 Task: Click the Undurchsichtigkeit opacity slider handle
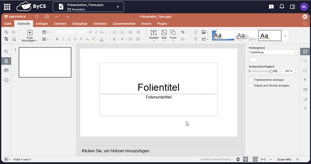pyautogui.click(x=271, y=71)
